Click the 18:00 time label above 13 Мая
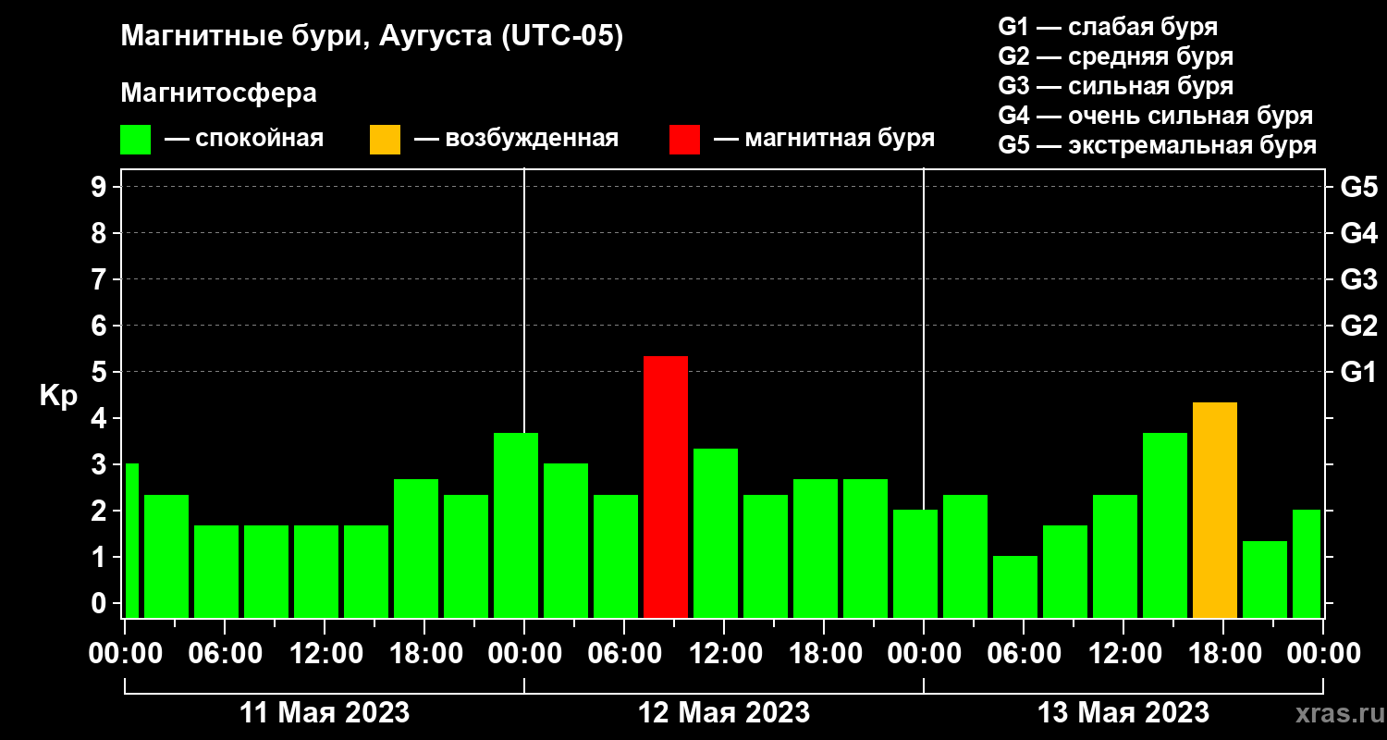1387x740 pixels. pos(1223,653)
